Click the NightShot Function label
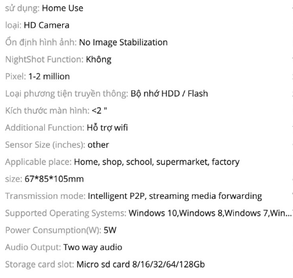This screenshot has height=278, width=293. (44, 59)
